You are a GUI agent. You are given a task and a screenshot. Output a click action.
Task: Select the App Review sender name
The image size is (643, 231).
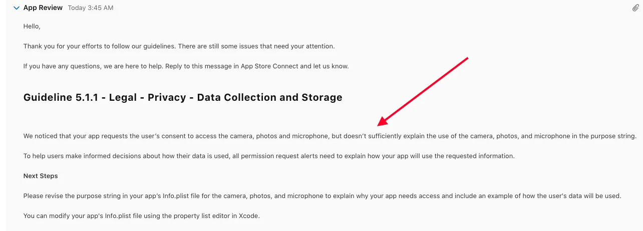[43, 7]
